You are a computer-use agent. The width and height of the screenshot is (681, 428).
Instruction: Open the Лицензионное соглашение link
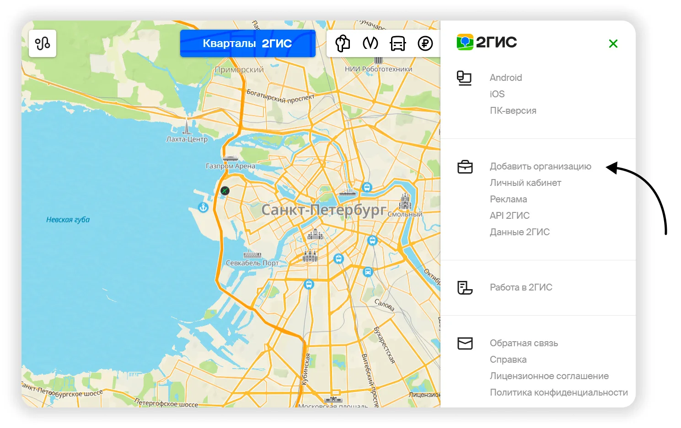(549, 376)
